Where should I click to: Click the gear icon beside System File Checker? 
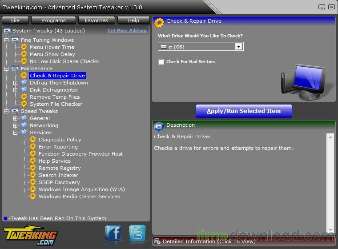point(24,104)
